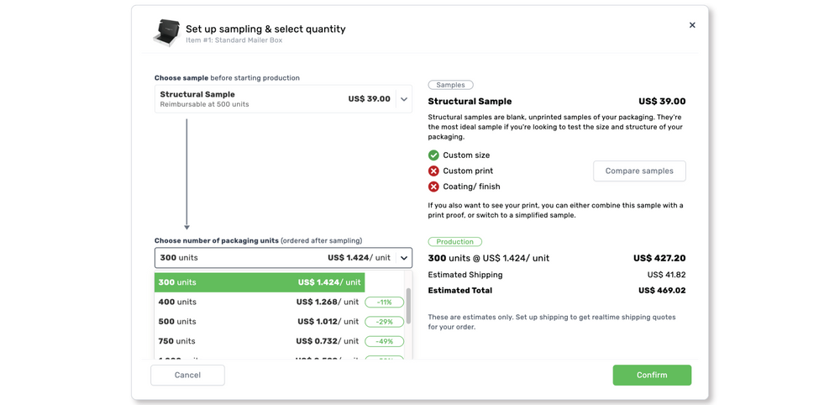Click "Item #1: Standard Mailer Box" subtitle
The width and height of the screenshot is (840, 405).
(234, 40)
